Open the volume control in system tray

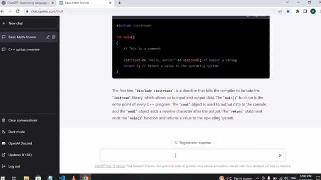[x=286, y=178]
